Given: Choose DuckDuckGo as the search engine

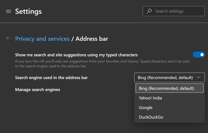Looking at the screenshot, I should pos(170,117).
